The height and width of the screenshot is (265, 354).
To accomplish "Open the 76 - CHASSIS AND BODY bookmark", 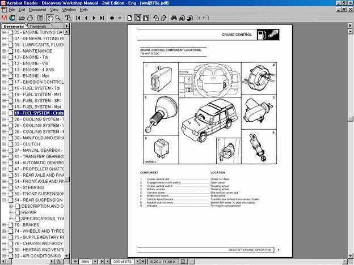I will [x=39, y=243].
